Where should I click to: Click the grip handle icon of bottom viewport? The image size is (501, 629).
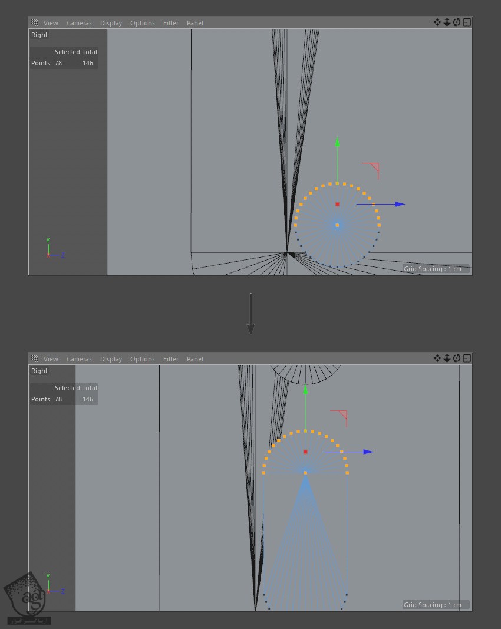click(x=35, y=359)
